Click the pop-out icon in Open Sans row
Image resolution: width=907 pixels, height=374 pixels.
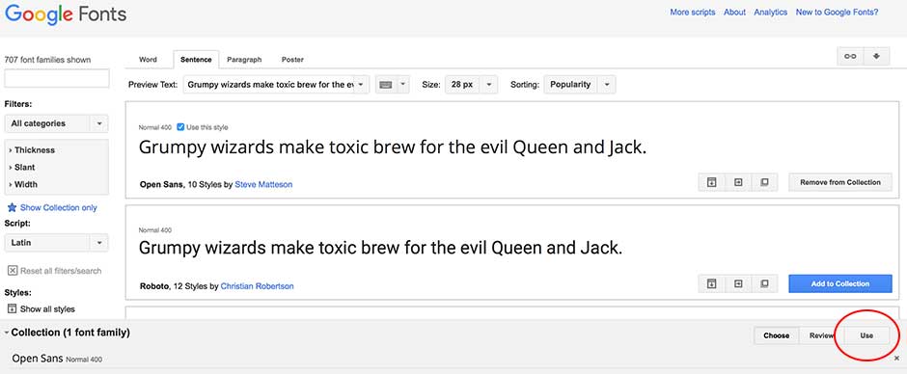764,182
